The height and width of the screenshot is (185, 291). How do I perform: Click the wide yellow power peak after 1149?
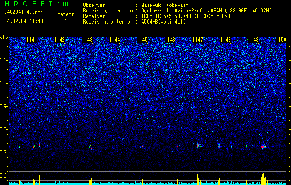pos(263,179)
